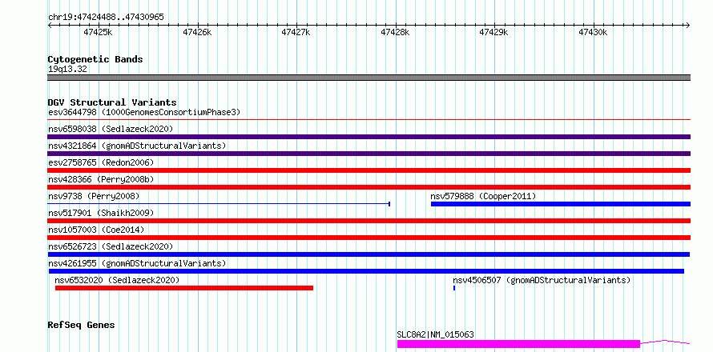The width and height of the screenshot is (713, 352).
Task: Open the nsv579888 (Cooper2011) label
Action: [483, 196]
